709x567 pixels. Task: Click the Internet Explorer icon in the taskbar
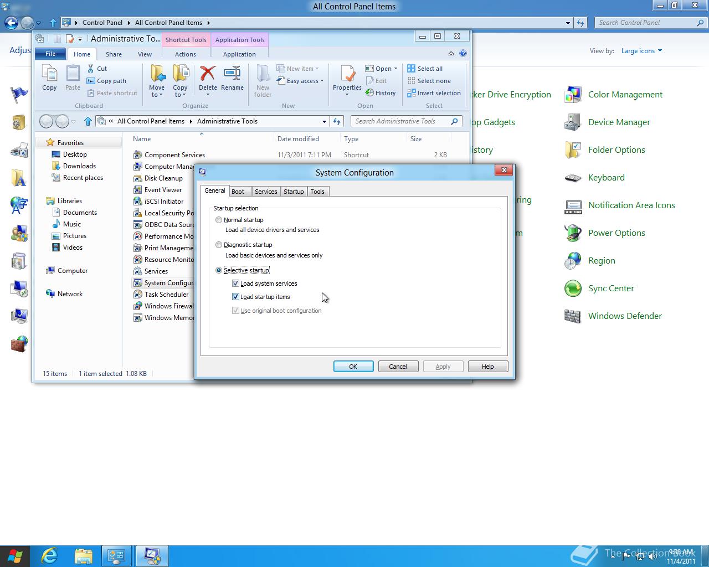(x=49, y=556)
